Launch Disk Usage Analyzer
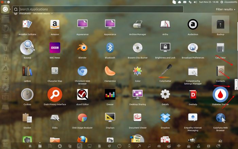The image size is (238, 149). 82,118
